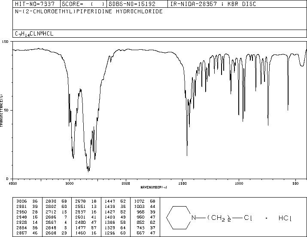Click the (CH2)2 group in the structure

coord(219,218)
